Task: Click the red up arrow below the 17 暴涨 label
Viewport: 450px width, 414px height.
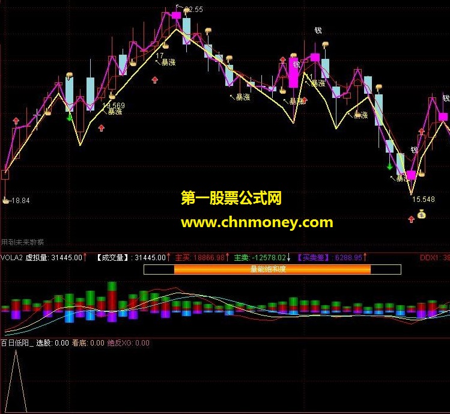Action: pos(155,80)
